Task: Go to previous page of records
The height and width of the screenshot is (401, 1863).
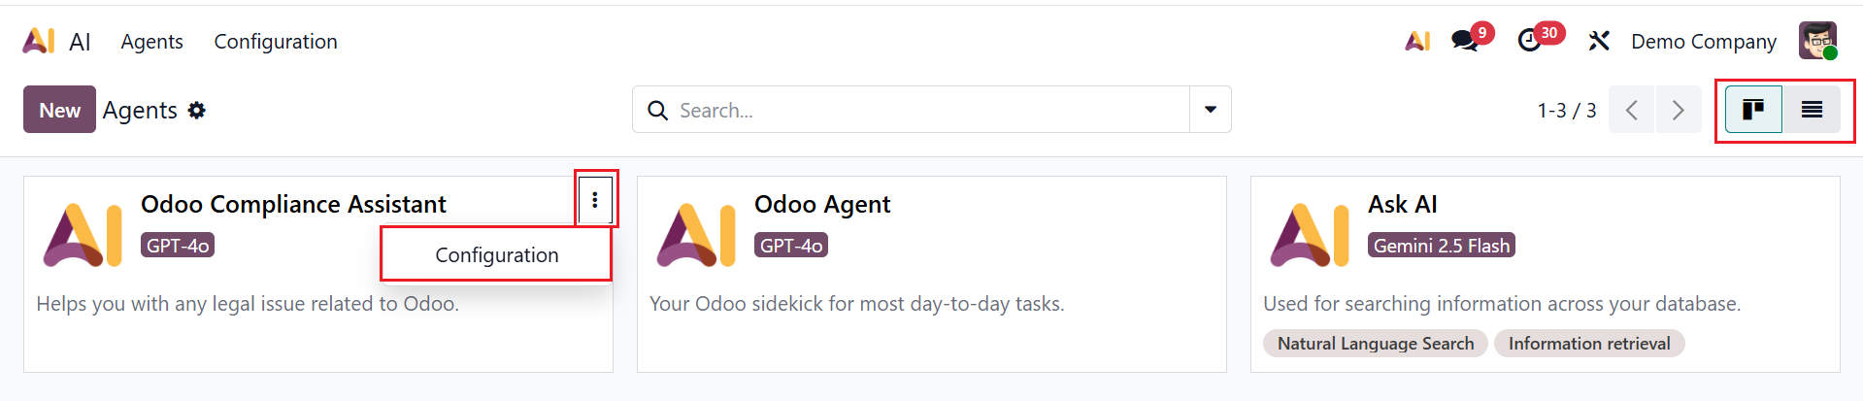Action: 1632,110
